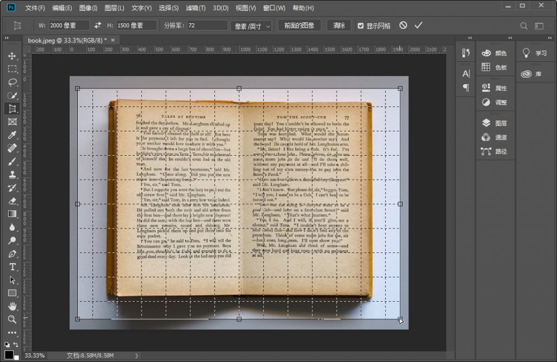Open the 学习 panel

[535, 53]
